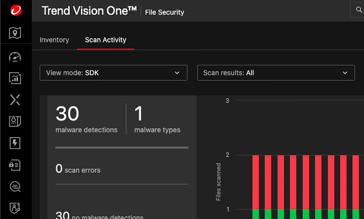Open the lightning bolt sidebar icon
364x219 pixels.
pyautogui.click(x=15, y=143)
